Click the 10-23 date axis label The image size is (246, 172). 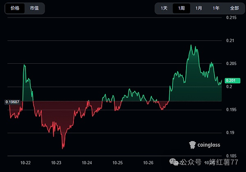[x=56, y=163]
